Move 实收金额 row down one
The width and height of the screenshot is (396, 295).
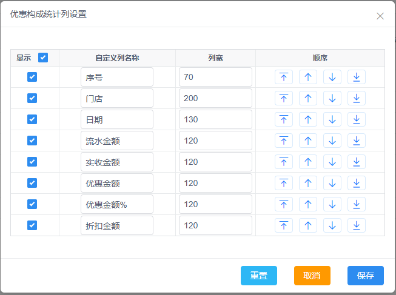coord(332,162)
